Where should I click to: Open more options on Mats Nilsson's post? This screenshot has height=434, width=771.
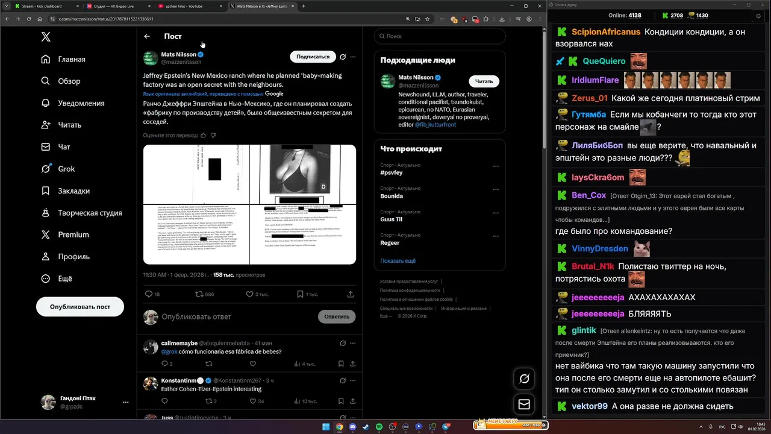click(x=353, y=57)
